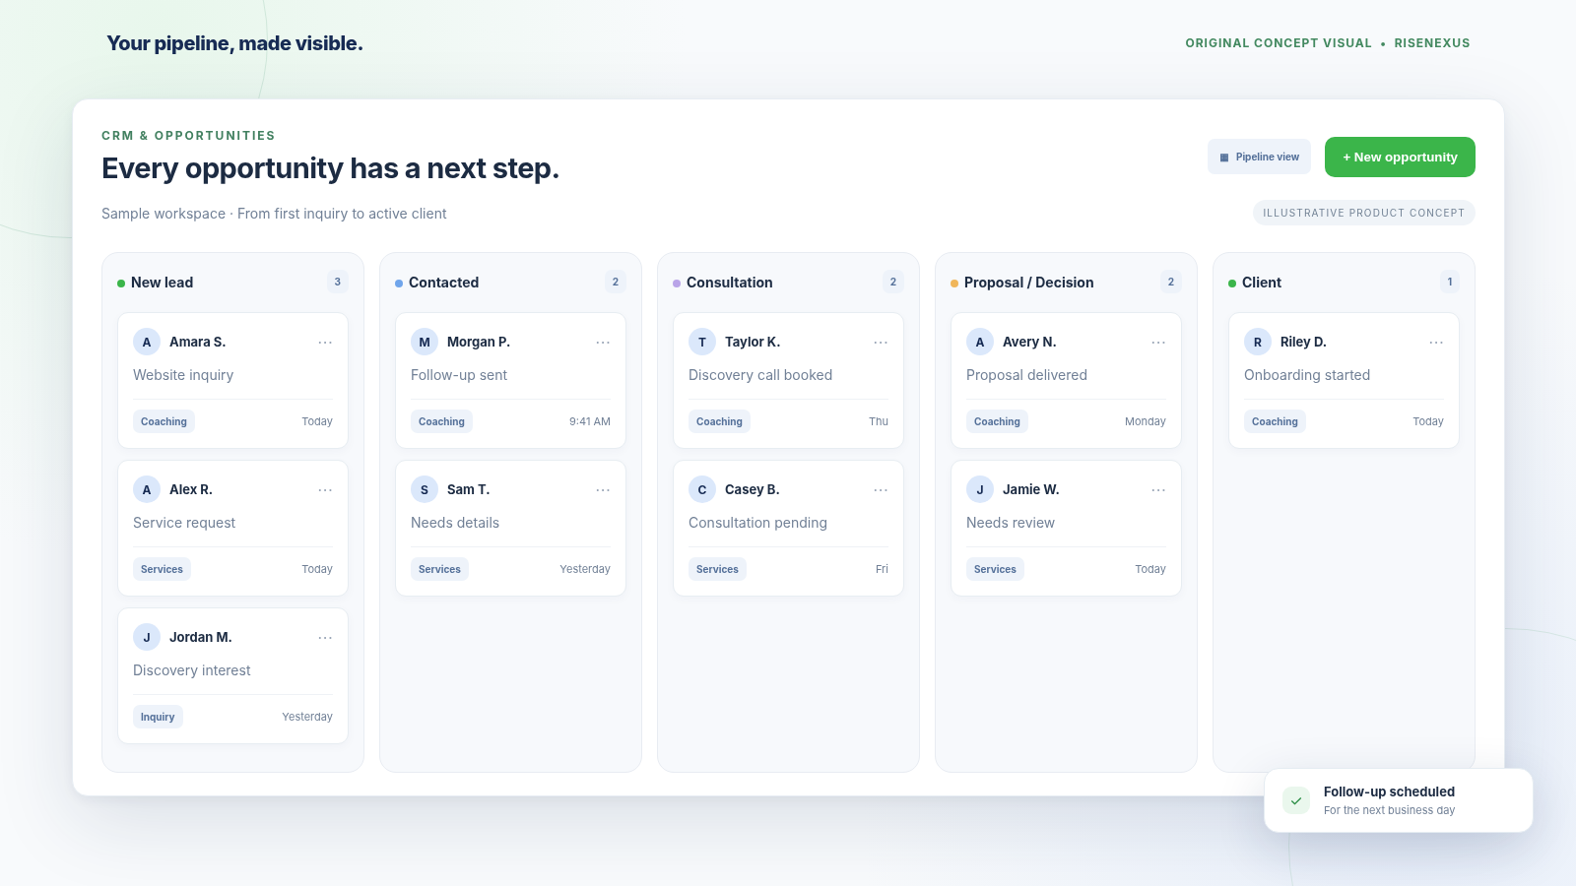Click the 'Proposal delivered' text
The image size is (1576, 886).
coord(1026,375)
